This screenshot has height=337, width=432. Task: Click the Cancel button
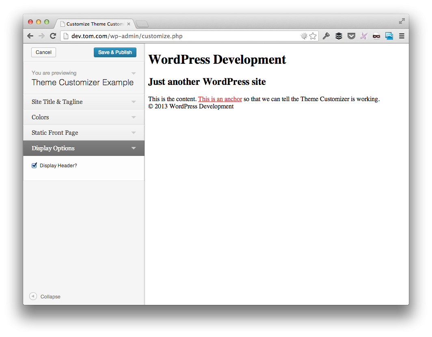click(43, 52)
